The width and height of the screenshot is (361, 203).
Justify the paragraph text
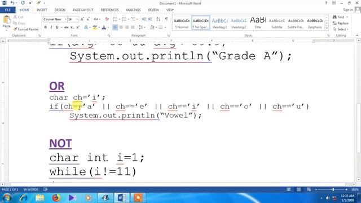(x=133, y=28)
